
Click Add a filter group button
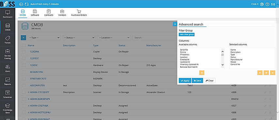coord(187,35)
